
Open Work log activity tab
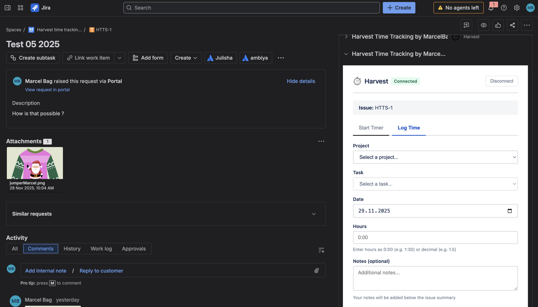tap(101, 249)
